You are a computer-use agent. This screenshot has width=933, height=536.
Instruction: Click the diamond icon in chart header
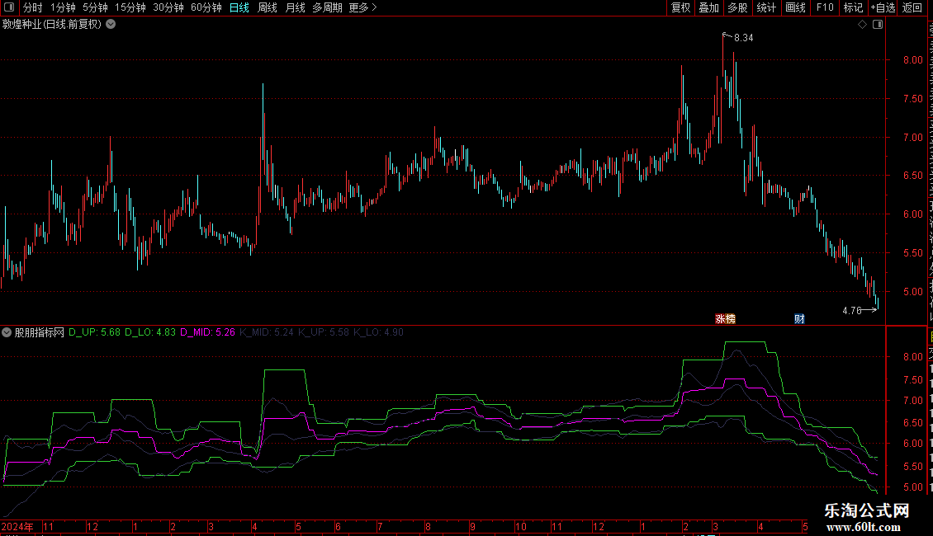pos(862,25)
